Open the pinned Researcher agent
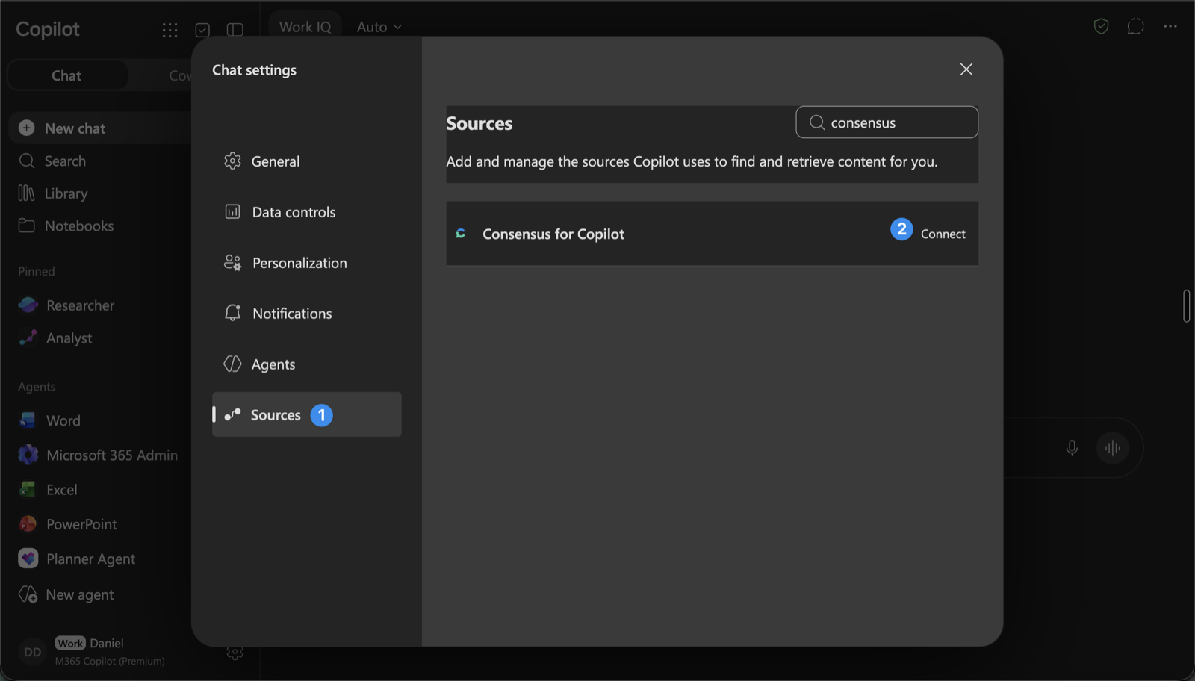This screenshot has width=1195, height=681. [66, 305]
